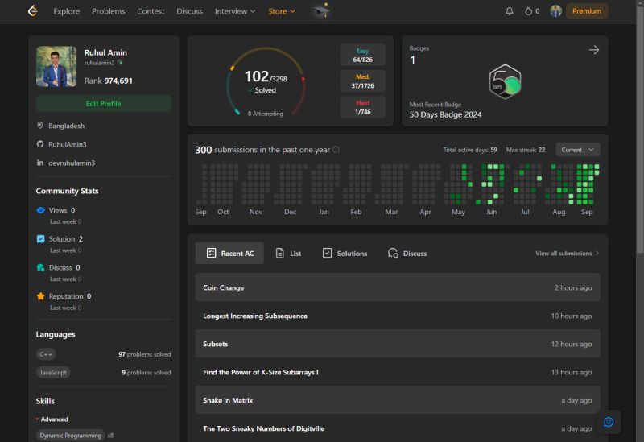Open the user avatar in navbar
Screen dimensions: 644x442
point(555,11)
